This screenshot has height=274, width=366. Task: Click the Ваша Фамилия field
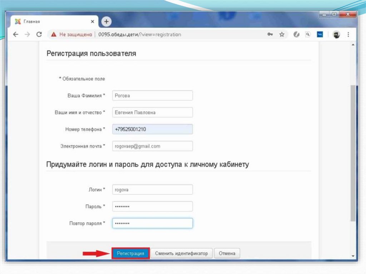coord(152,96)
